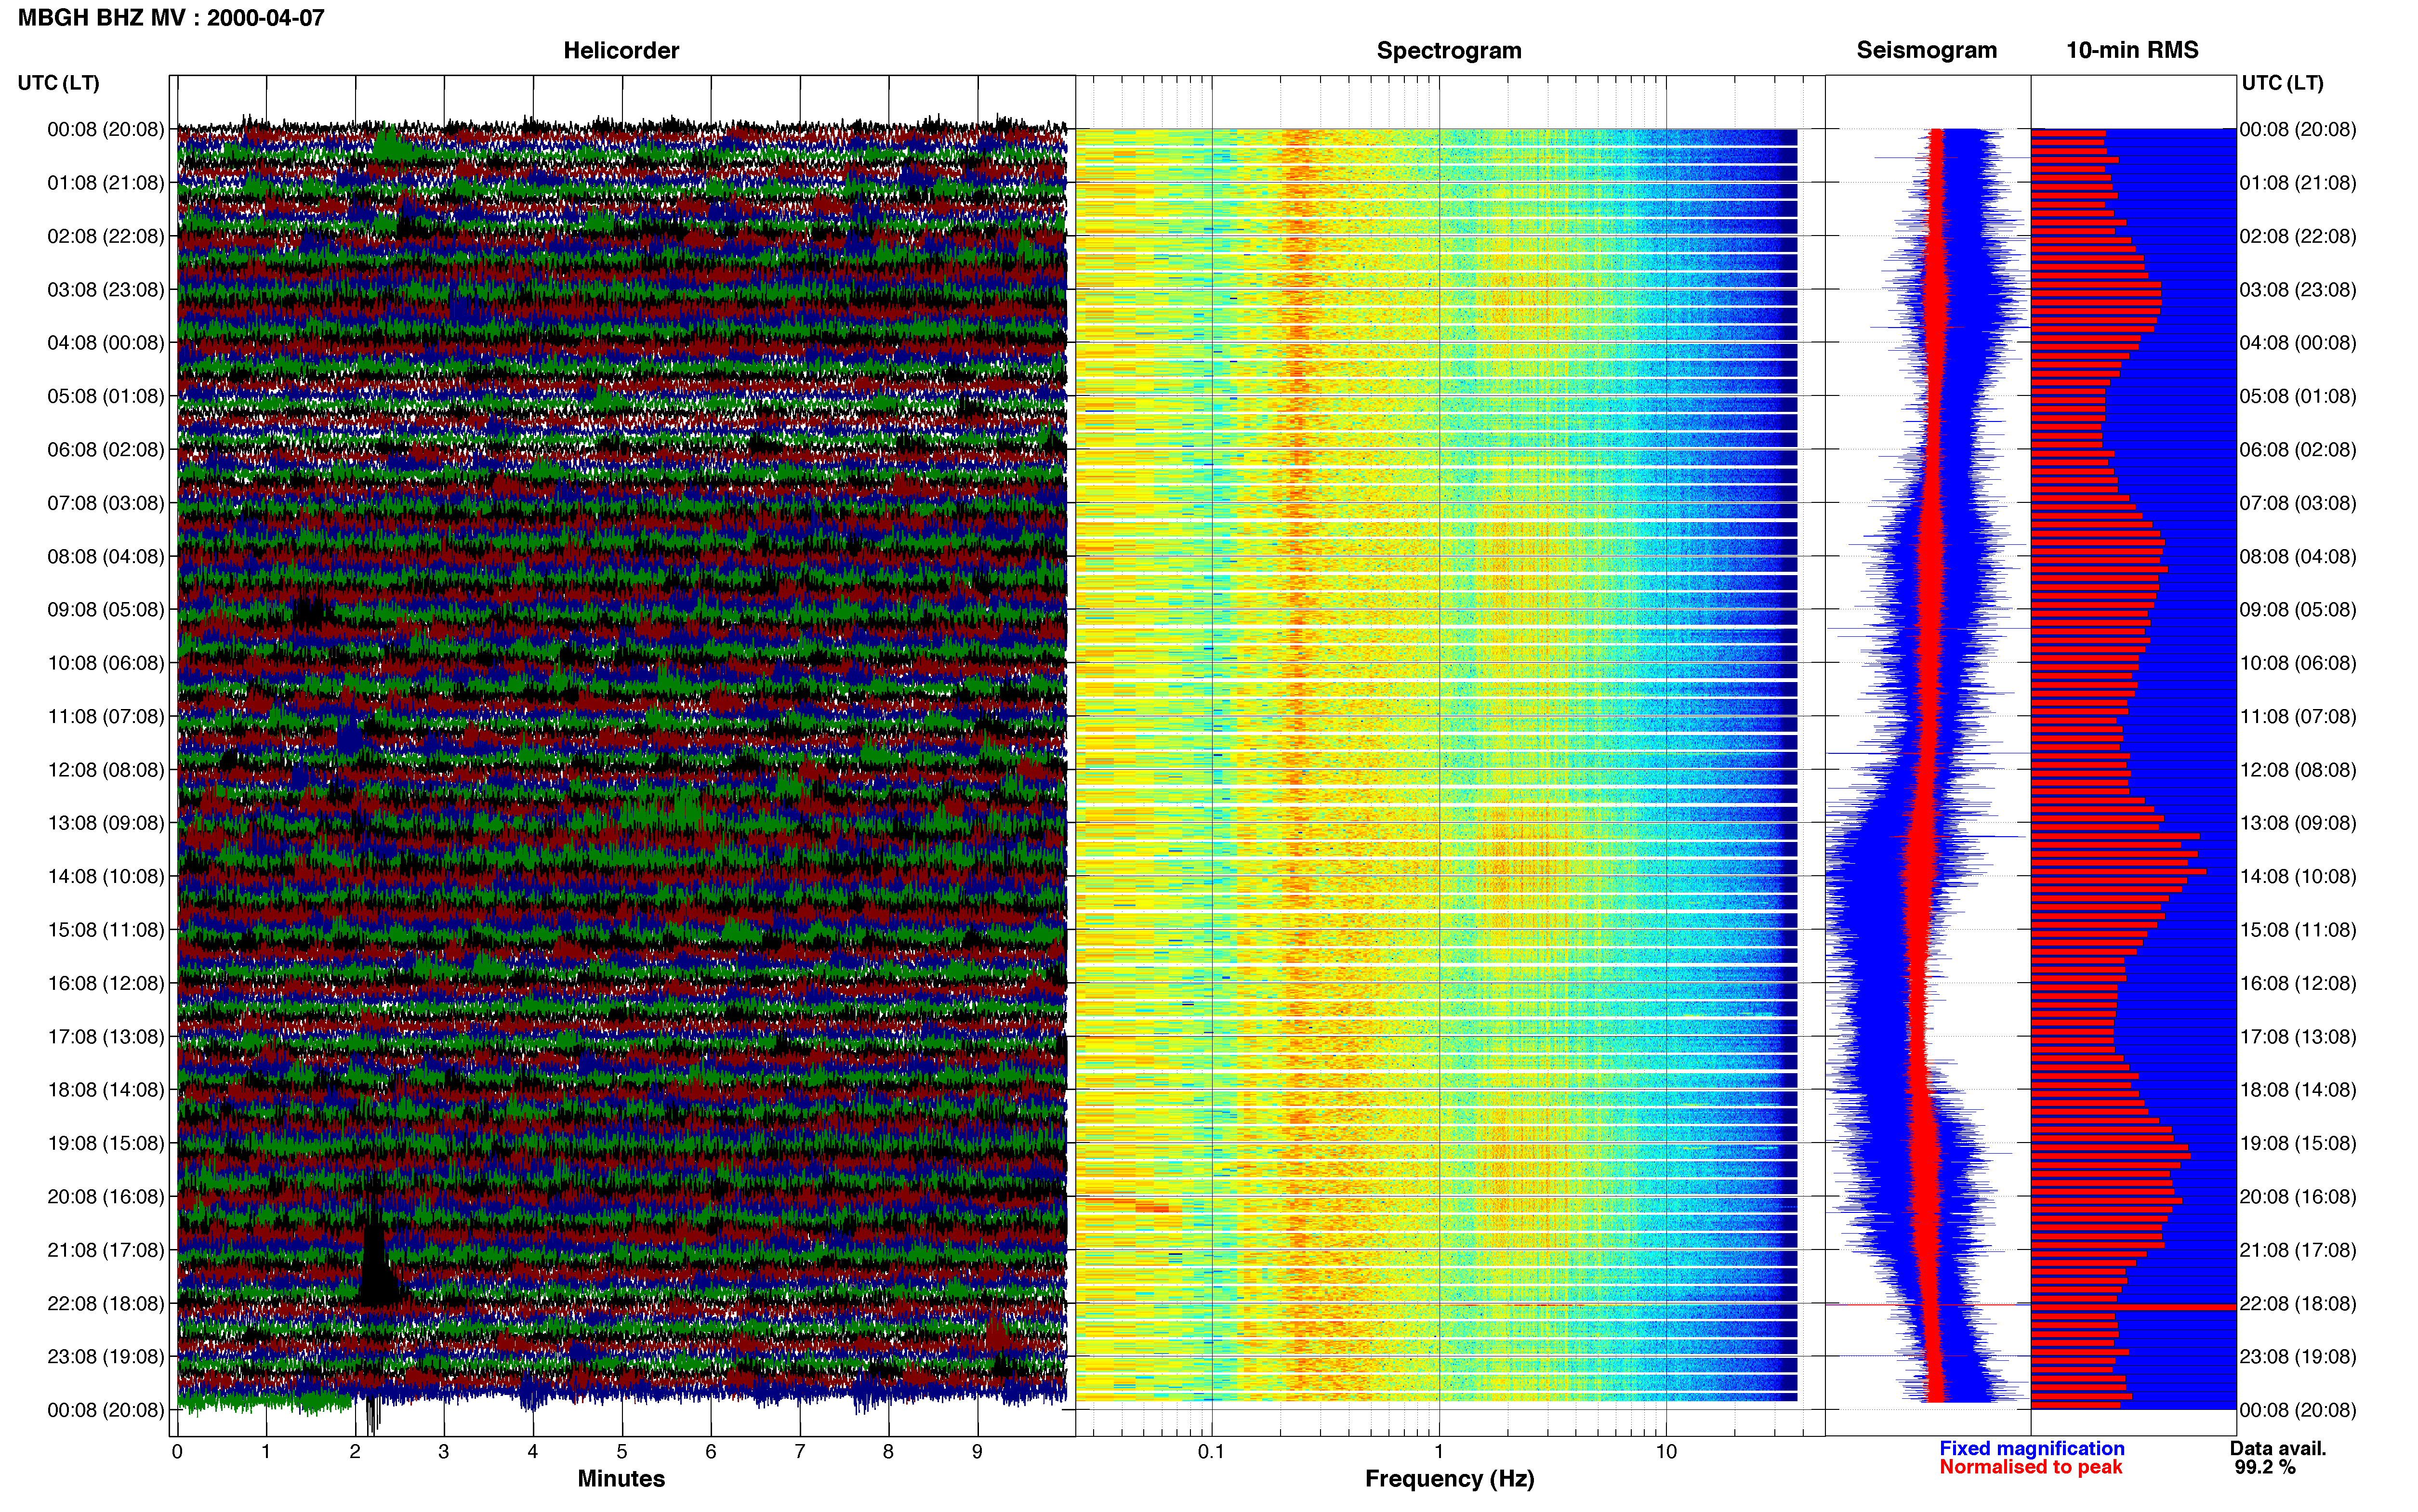Click left time label '10:08 (06:08)'
The image size is (2418, 1512).
(106, 663)
